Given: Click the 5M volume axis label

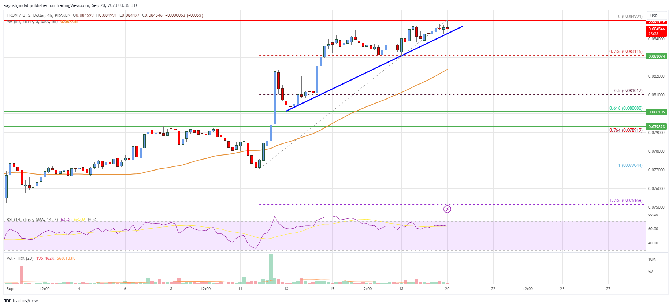Looking at the screenshot, I should coord(651,272).
